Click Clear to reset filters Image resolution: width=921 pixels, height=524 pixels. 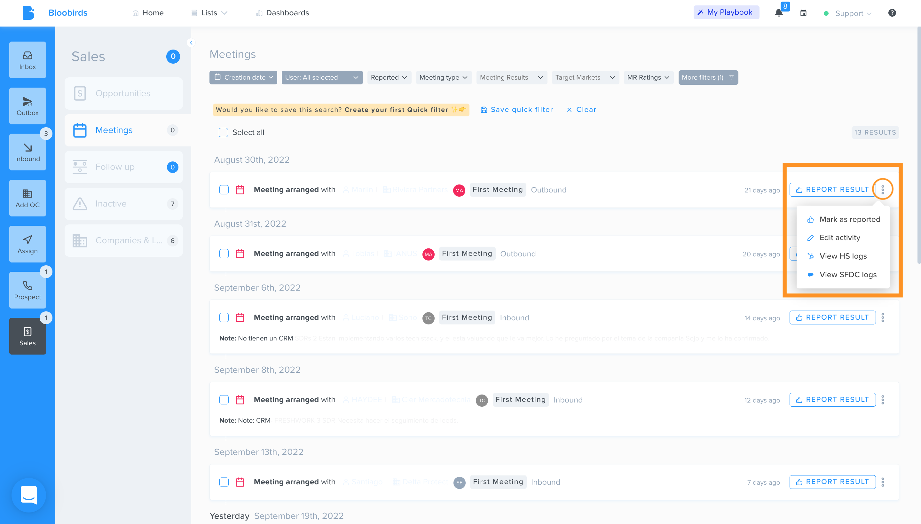[x=581, y=110]
